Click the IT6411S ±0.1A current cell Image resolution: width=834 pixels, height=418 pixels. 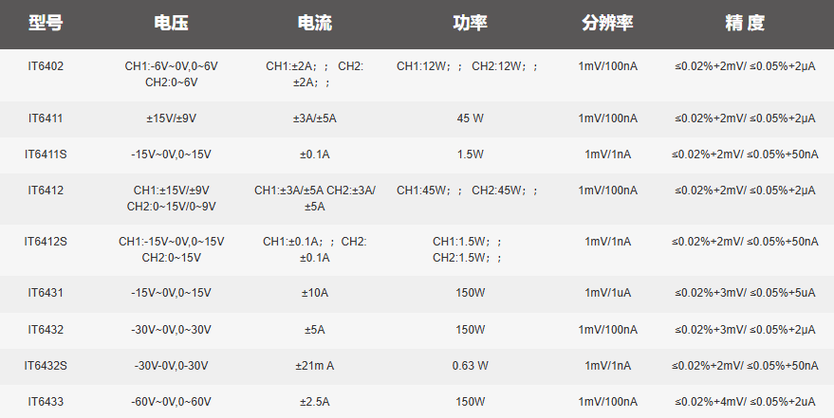315,154
